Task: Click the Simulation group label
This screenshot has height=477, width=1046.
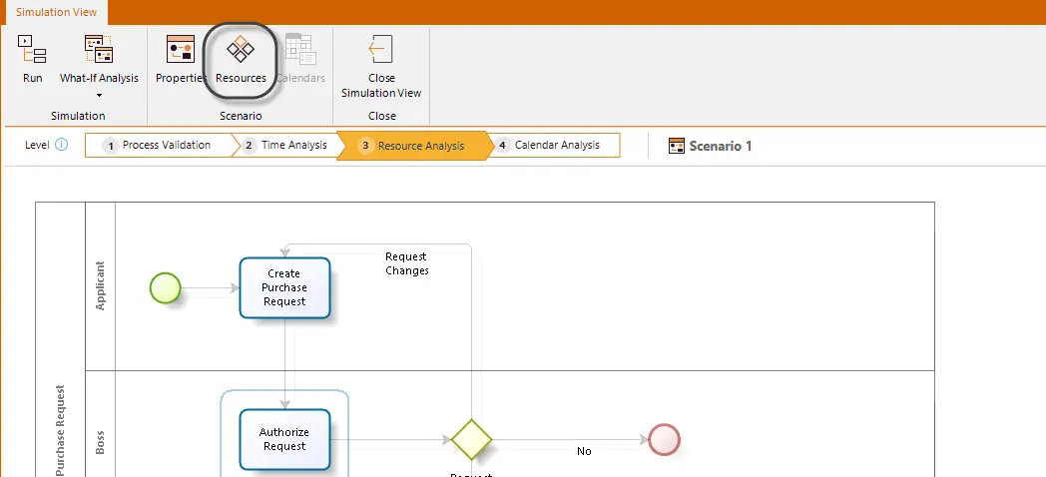Action: click(x=78, y=116)
